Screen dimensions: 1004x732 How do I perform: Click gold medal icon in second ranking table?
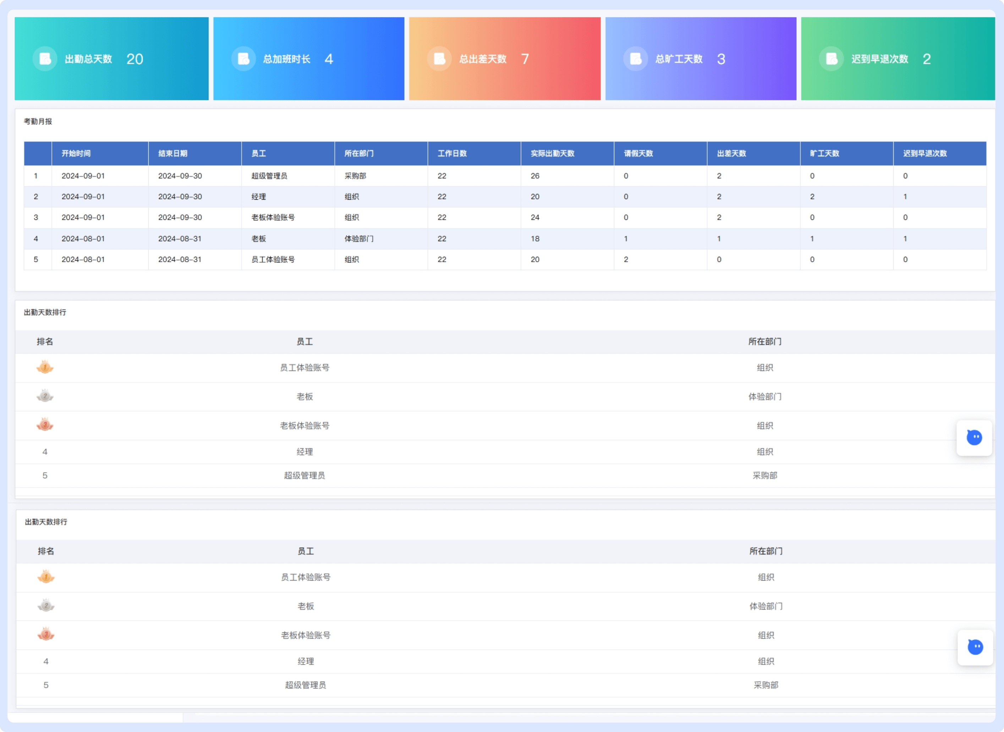tap(46, 576)
